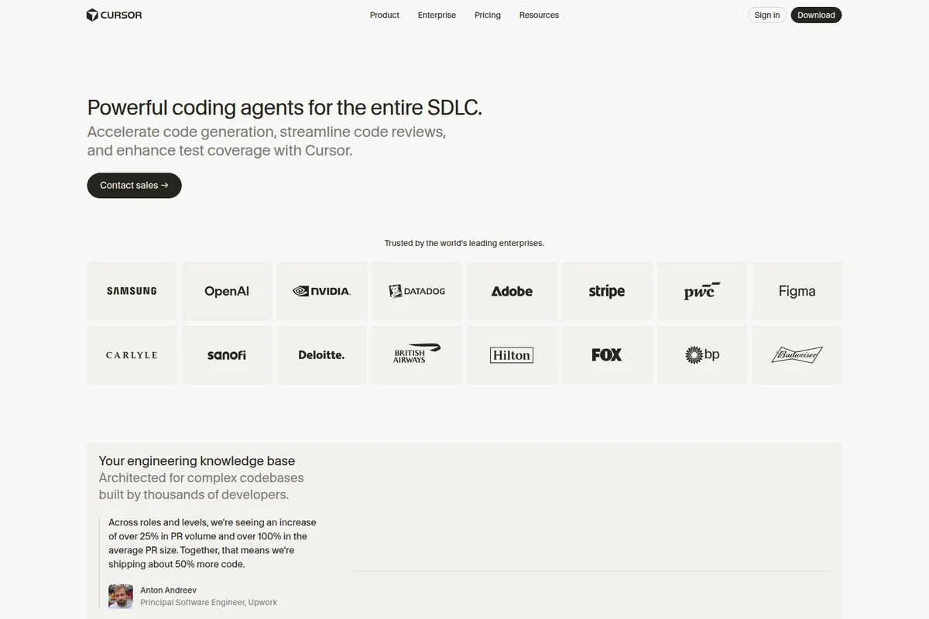Image resolution: width=929 pixels, height=619 pixels.
Task: Select the Datadog logo tile
Action: pyautogui.click(x=417, y=291)
